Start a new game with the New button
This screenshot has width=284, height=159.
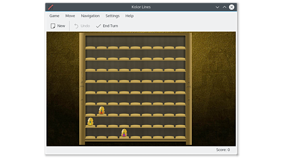(58, 26)
